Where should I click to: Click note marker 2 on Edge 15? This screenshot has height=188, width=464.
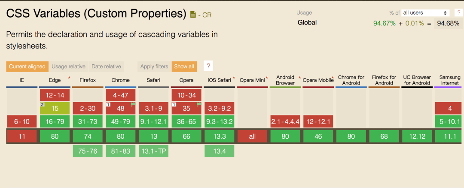tap(43, 104)
